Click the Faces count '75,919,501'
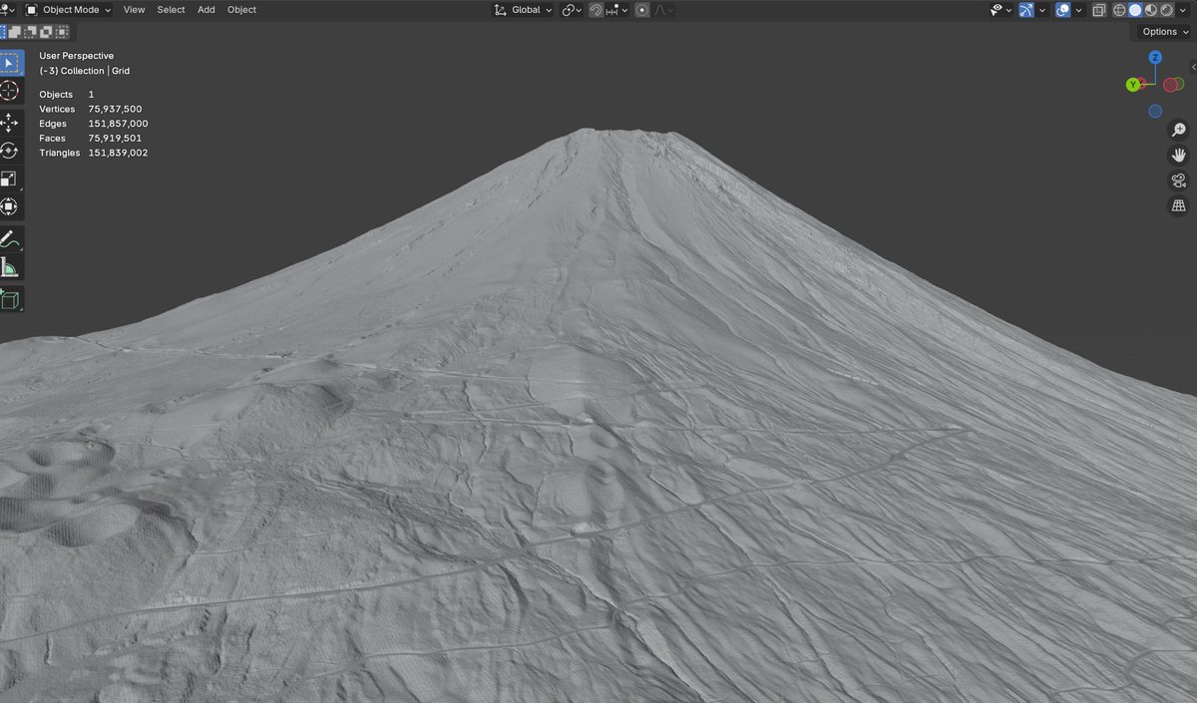 [x=115, y=139]
